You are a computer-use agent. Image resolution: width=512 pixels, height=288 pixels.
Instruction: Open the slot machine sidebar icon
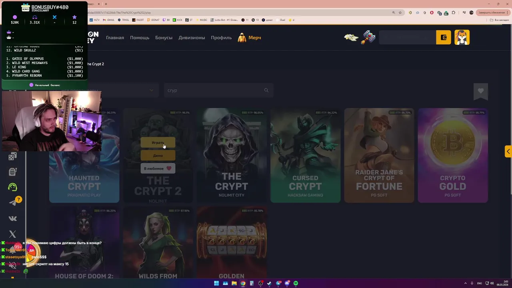tap(12, 172)
